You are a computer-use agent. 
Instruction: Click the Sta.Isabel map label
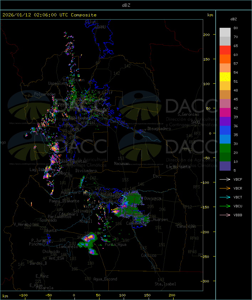[x=165, y=284]
